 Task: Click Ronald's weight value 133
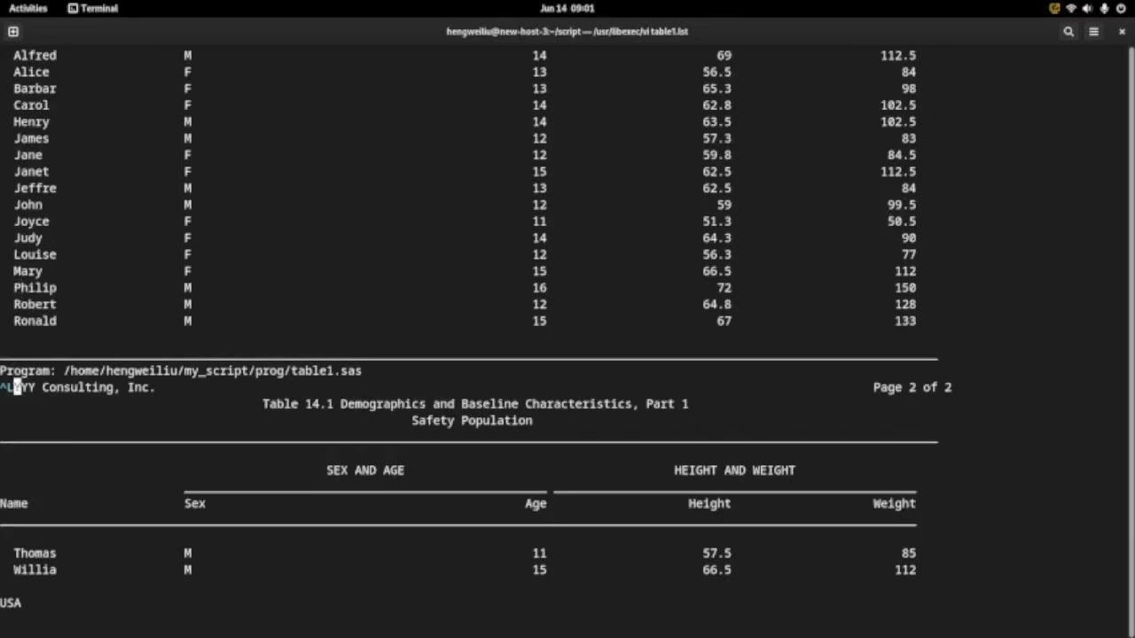point(904,321)
